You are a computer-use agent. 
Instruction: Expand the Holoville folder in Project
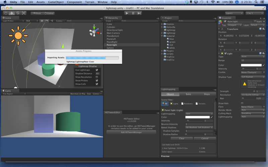[162, 27]
